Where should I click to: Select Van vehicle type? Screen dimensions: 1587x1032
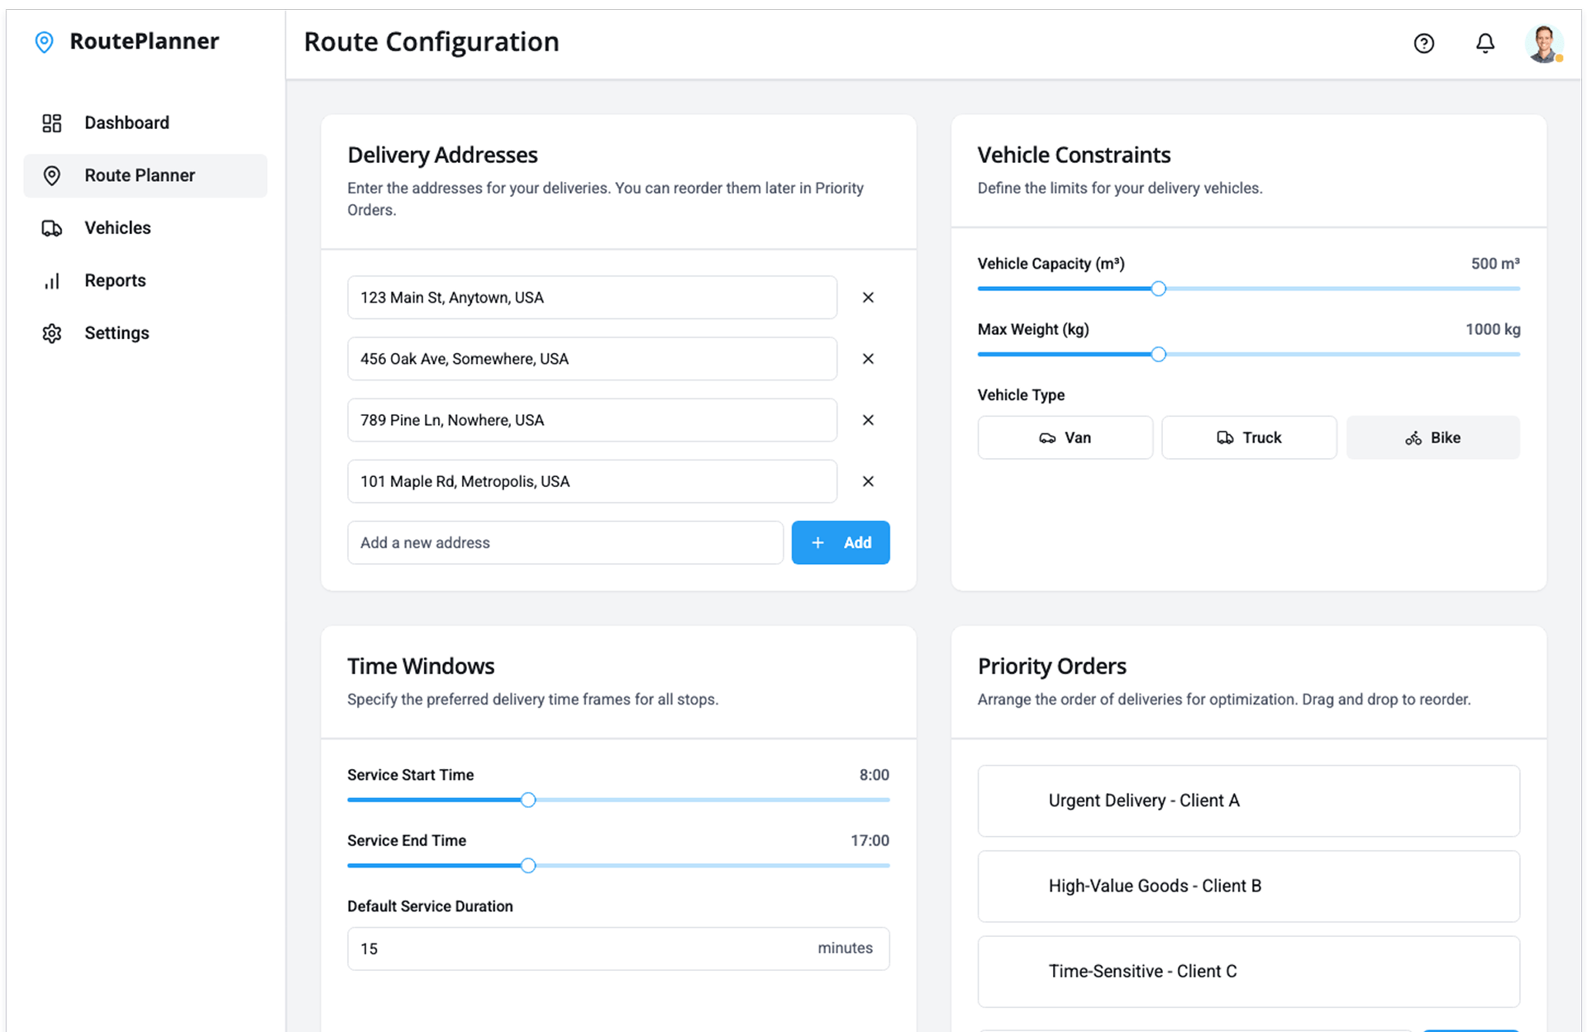(1065, 437)
